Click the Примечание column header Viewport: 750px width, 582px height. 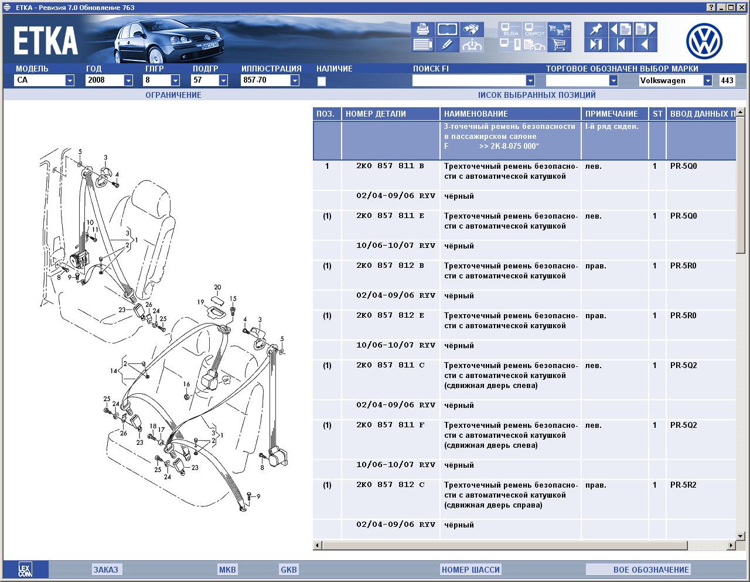pyautogui.click(x=615, y=114)
